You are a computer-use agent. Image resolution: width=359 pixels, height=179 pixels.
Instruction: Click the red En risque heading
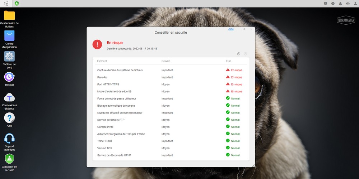115,43
